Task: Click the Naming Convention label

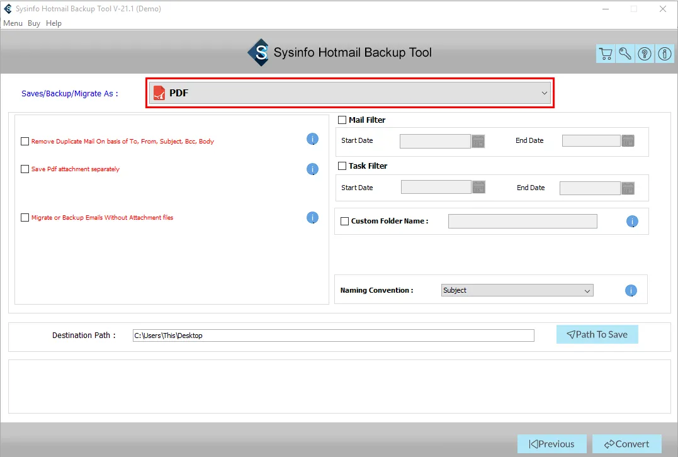Action: [376, 290]
